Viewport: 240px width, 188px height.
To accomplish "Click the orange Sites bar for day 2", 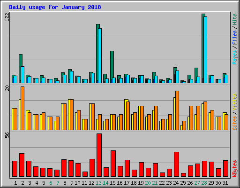I will pyautogui.click(x=22, y=108).
